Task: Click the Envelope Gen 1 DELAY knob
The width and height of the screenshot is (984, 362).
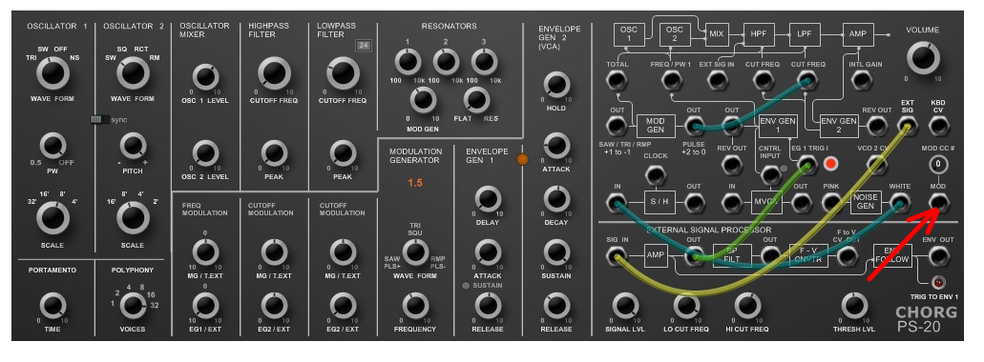Action: coord(488,199)
